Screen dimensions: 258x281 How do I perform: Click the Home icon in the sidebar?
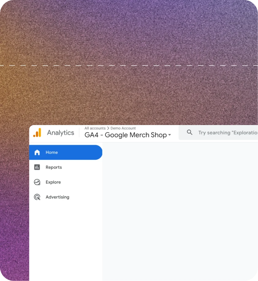37,152
